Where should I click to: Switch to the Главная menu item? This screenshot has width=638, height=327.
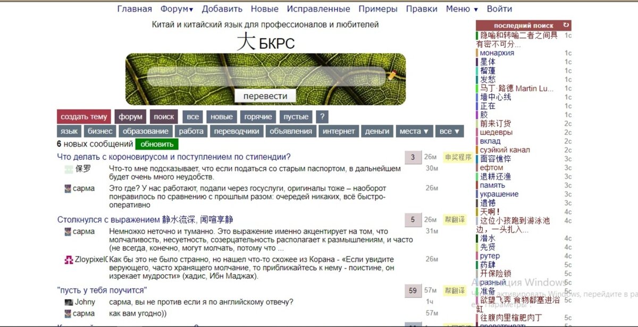(135, 8)
